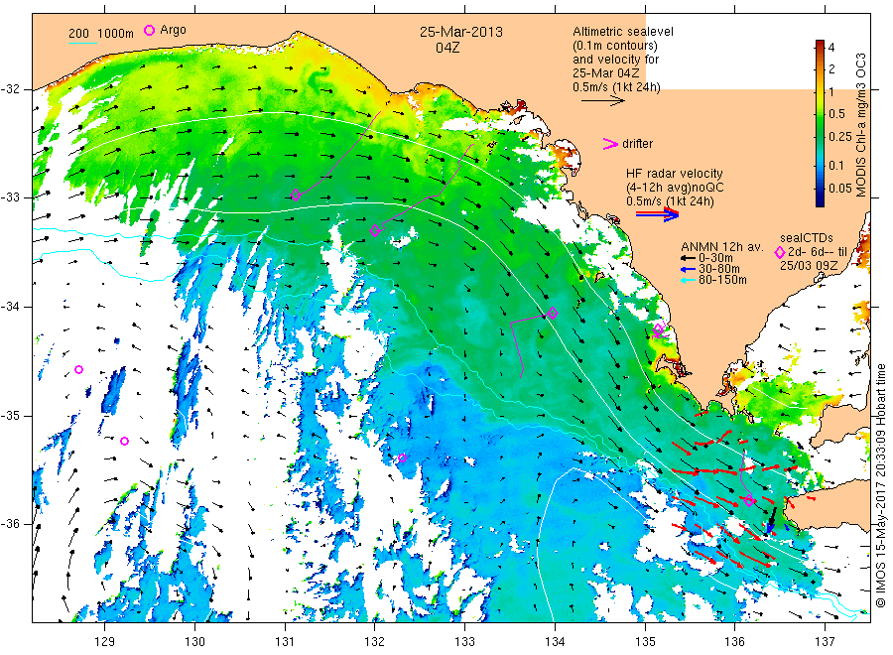Select the seal CTD diamond near 132E, 33.3S
893x655 pixels.
click(x=375, y=230)
